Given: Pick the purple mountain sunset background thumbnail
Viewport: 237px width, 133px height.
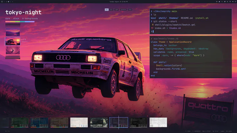Looking at the screenshot, I should (x=13, y=32).
